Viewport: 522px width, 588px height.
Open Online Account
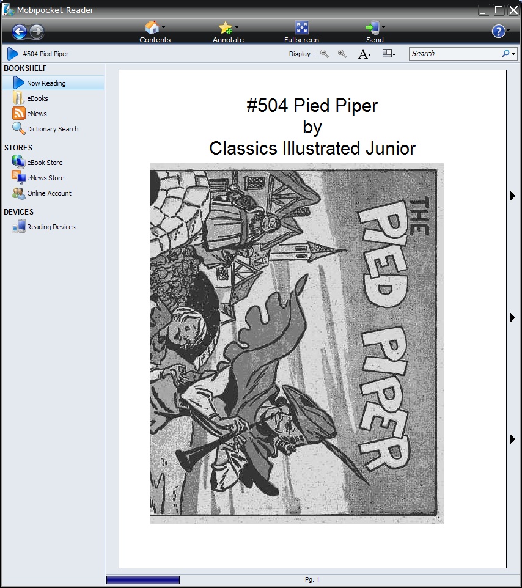tap(49, 193)
